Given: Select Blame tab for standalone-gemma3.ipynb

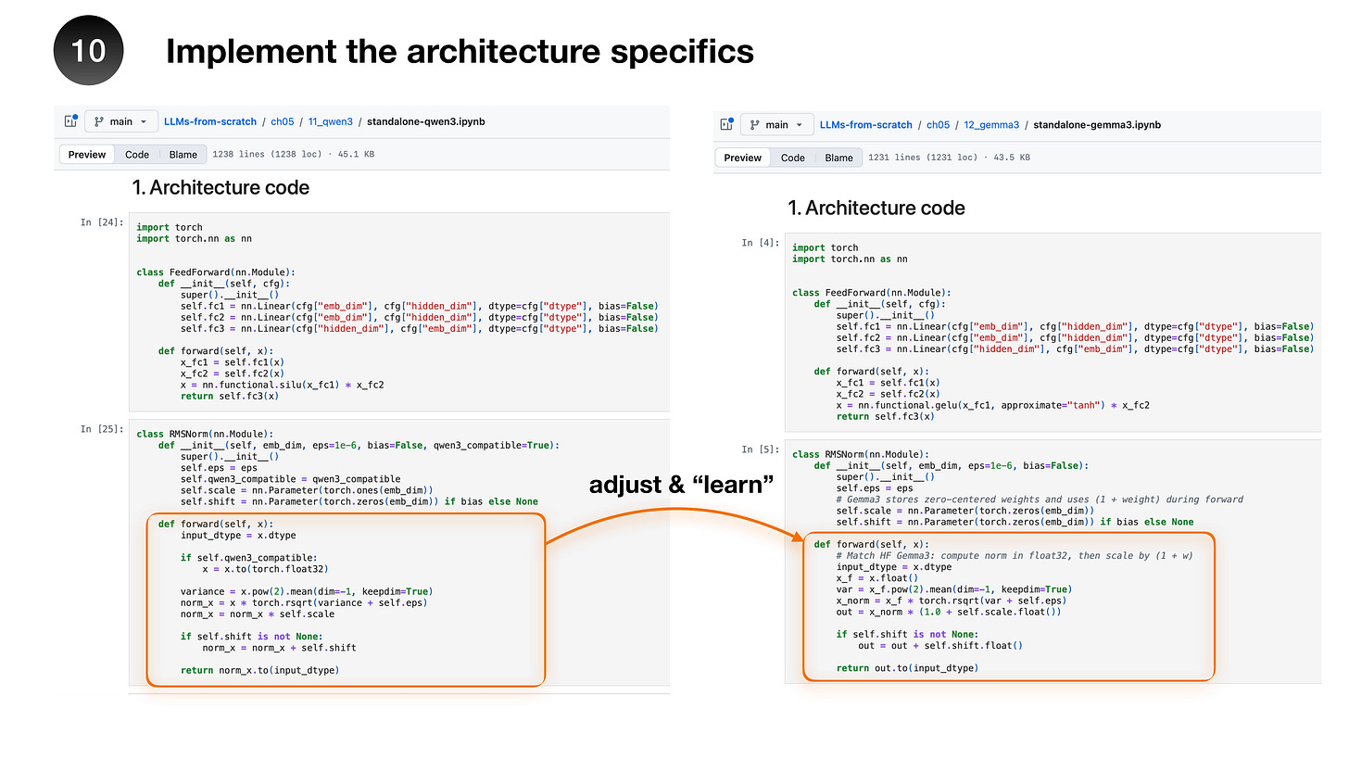Looking at the screenshot, I should coord(839,158).
